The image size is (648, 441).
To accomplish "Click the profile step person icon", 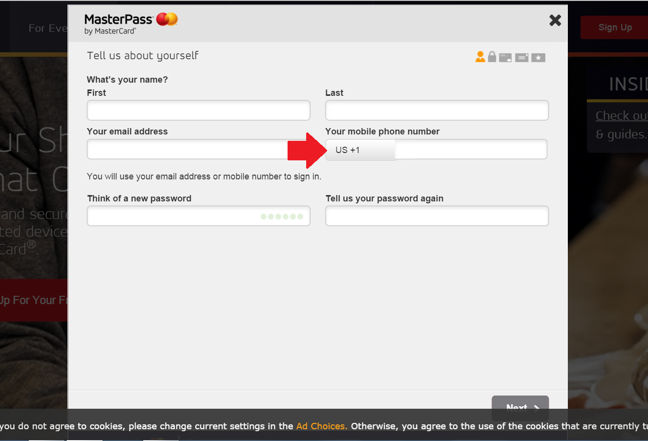I will 480,57.
